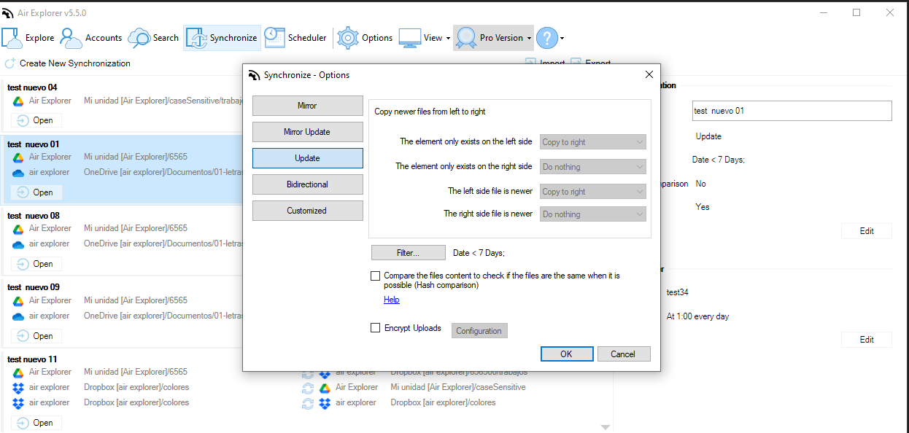This screenshot has width=909, height=433.
Task: Toggle the Encrypt Uploads checkbox
Action: 376,329
